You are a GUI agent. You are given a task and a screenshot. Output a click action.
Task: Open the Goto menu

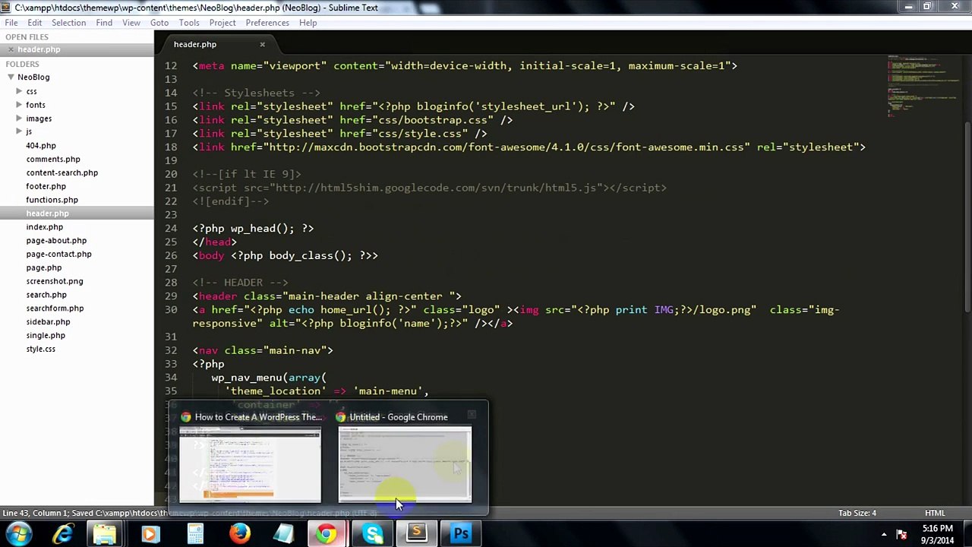(x=159, y=23)
